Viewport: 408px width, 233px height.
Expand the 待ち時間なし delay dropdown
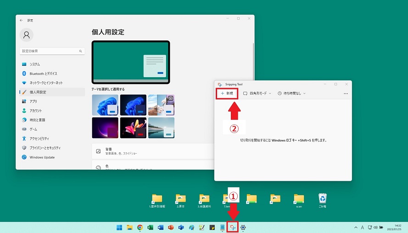[x=291, y=94]
